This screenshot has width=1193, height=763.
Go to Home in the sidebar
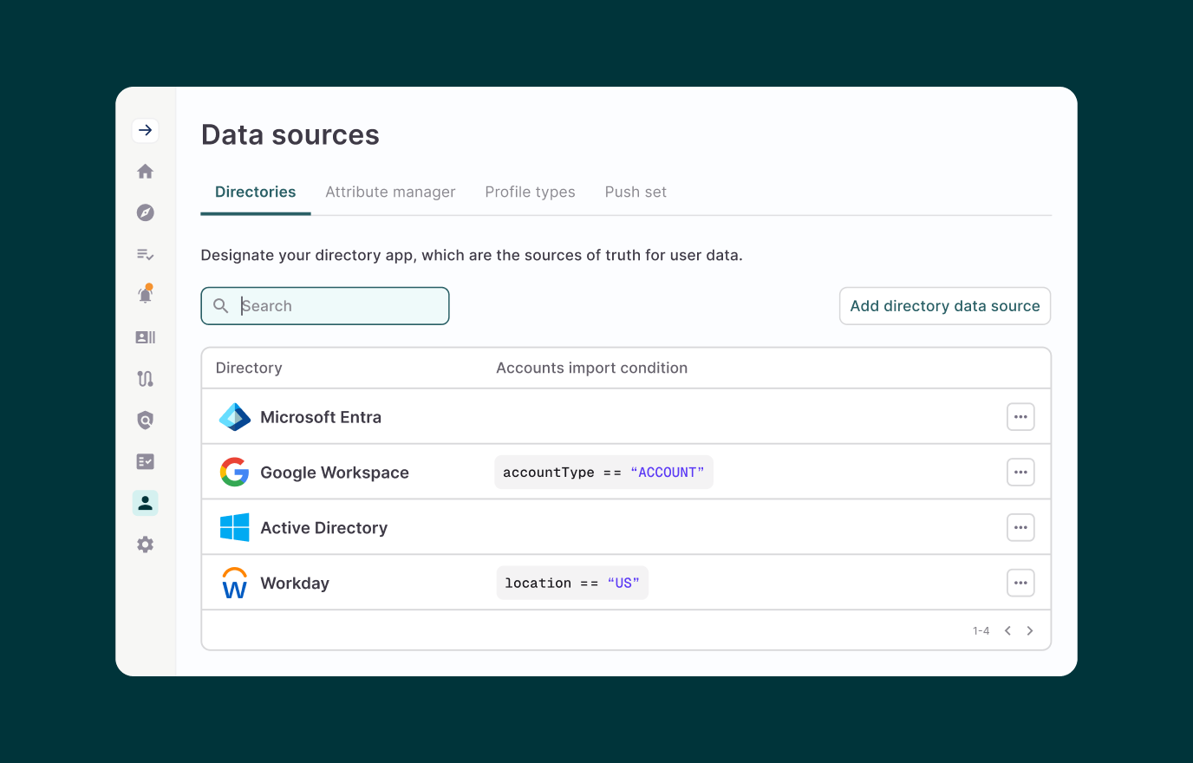(x=146, y=172)
